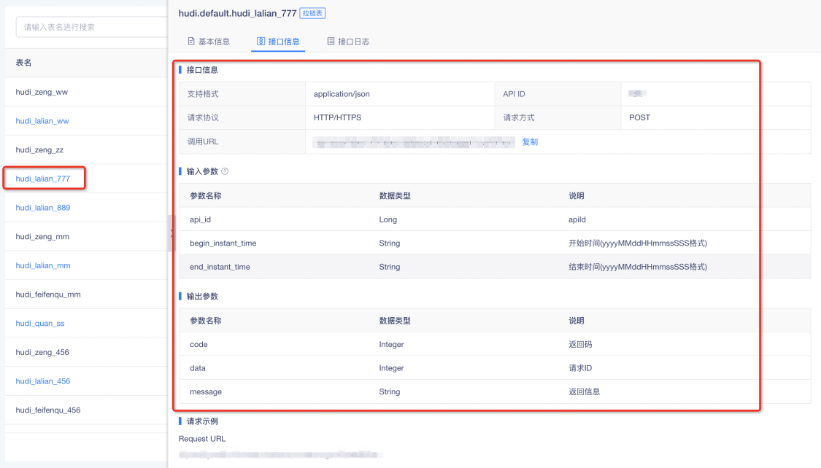Viewport: 821px width, 468px height.
Task: Click the apiId description cell
Action: tap(577, 219)
